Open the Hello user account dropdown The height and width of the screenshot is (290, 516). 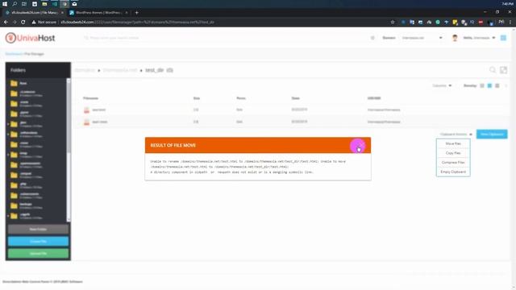pyautogui.click(x=479, y=38)
